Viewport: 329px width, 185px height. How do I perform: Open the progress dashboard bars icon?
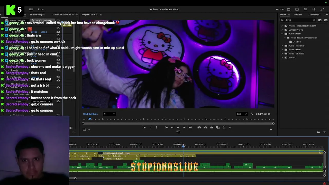[305, 10]
